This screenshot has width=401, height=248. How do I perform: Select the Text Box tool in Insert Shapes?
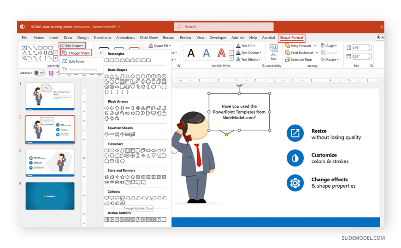(24, 47)
